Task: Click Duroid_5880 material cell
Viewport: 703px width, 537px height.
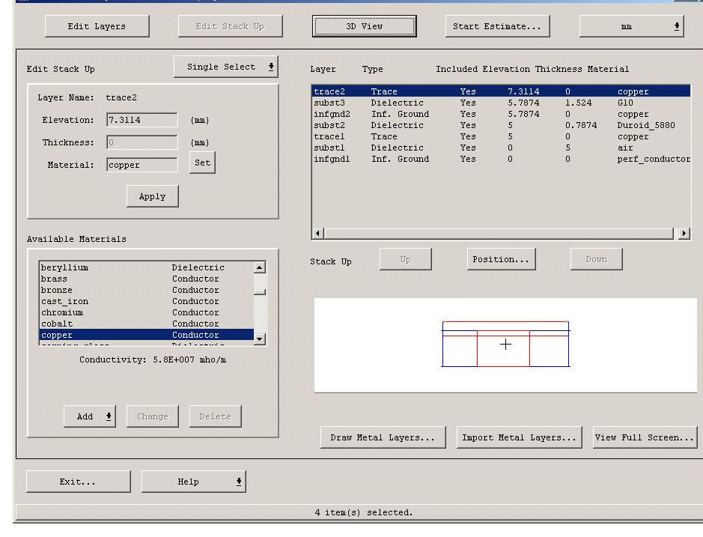Action: 646,125
